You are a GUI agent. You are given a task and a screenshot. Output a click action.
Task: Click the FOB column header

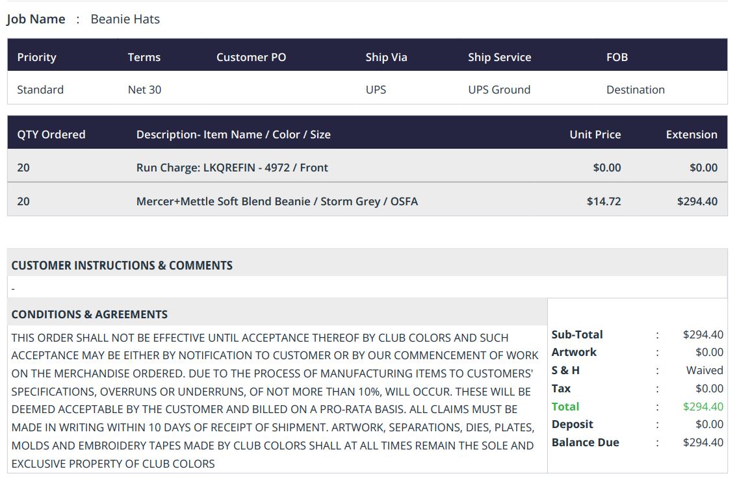point(617,57)
